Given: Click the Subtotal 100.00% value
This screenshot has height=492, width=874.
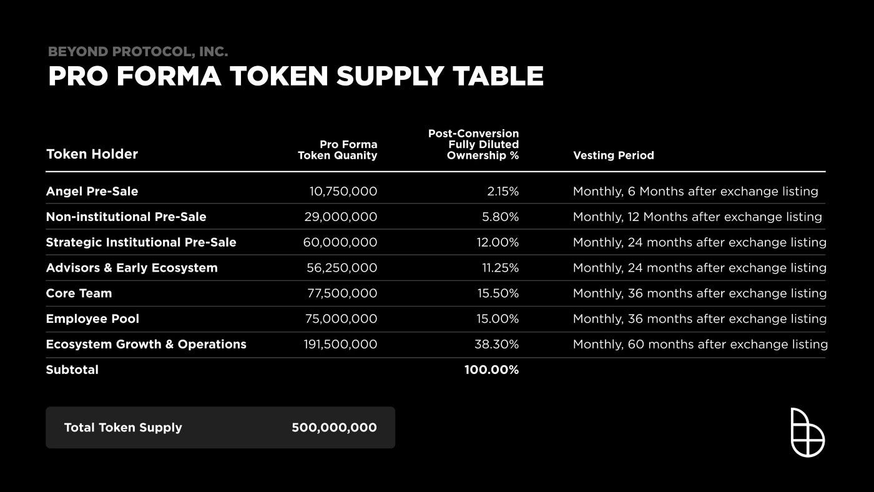Looking at the screenshot, I should point(491,370).
